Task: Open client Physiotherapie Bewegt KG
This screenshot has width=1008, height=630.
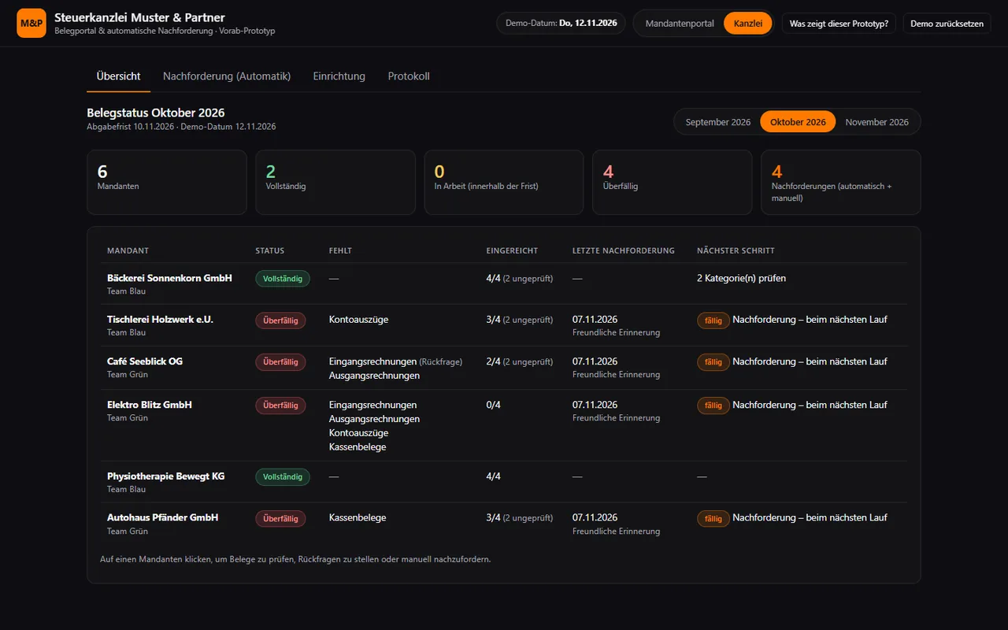Action: [504, 482]
